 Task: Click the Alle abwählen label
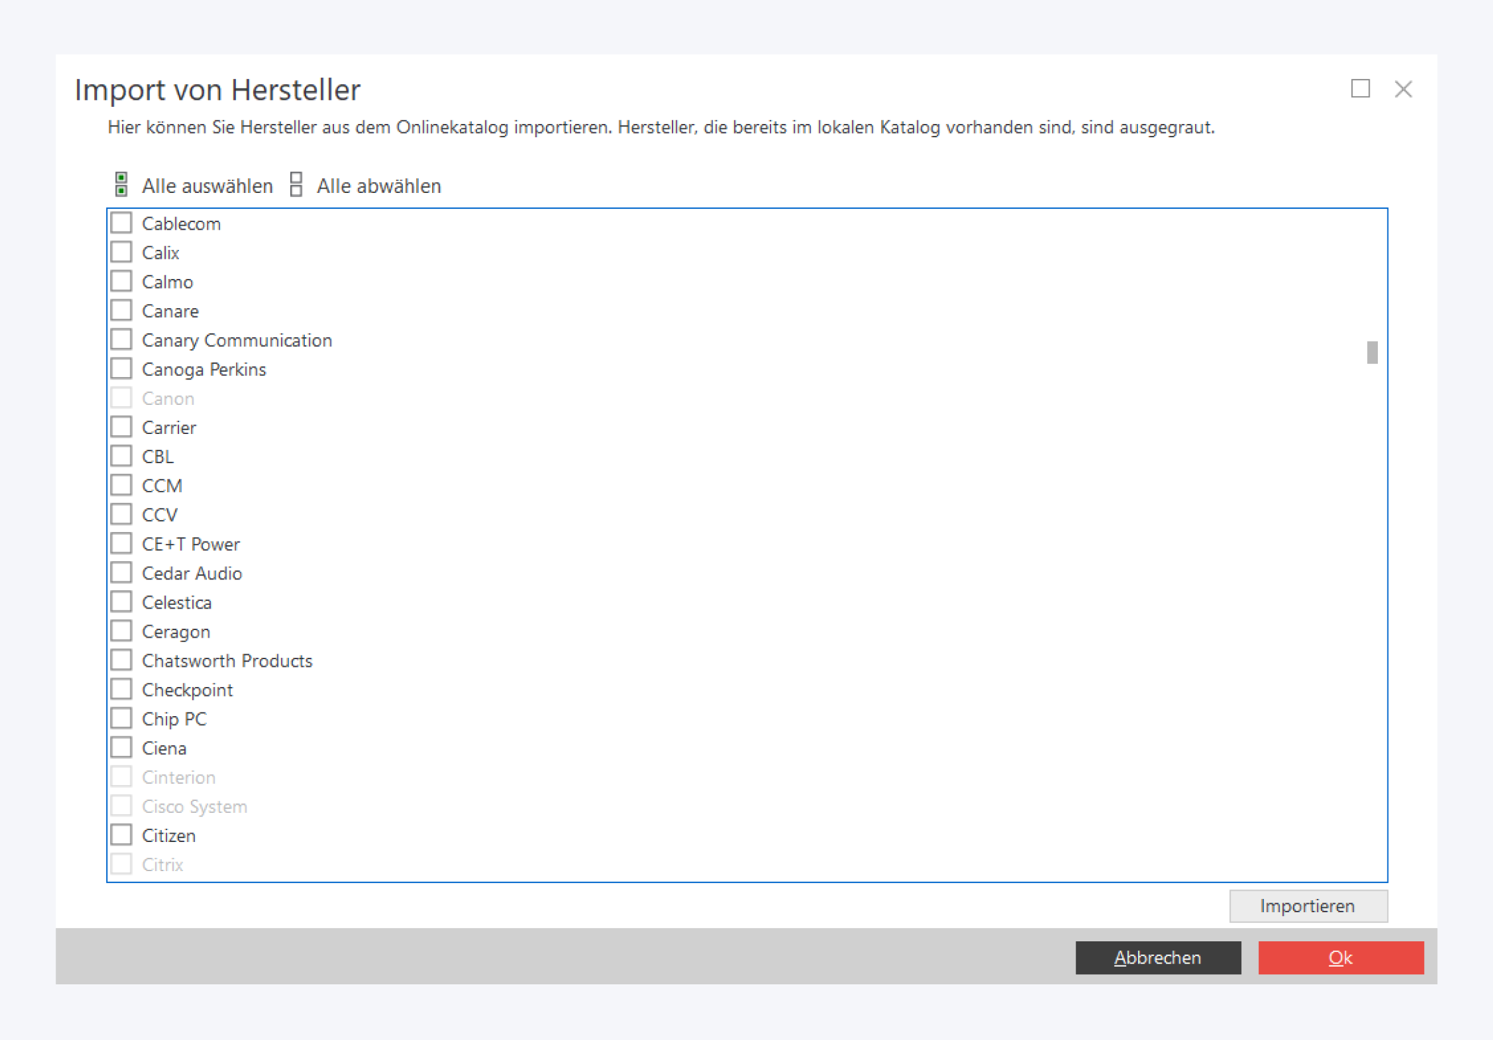pyautogui.click(x=378, y=186)
